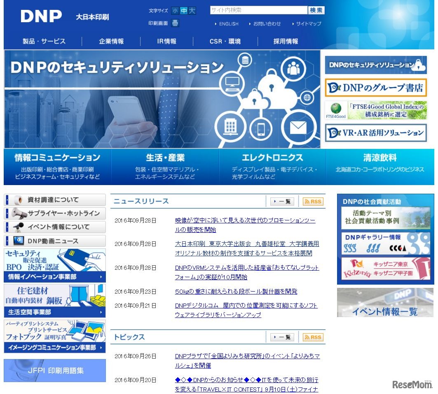438x394 pixels.
Task: Open the 全国よりみち研究所 event topic link
Action: point(247,361)
